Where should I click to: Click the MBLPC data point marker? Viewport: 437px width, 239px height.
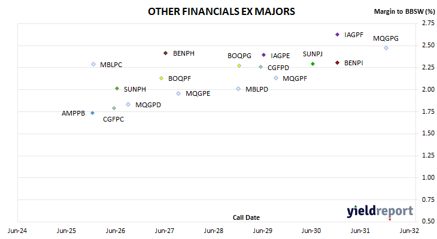[x=93, y=64]
